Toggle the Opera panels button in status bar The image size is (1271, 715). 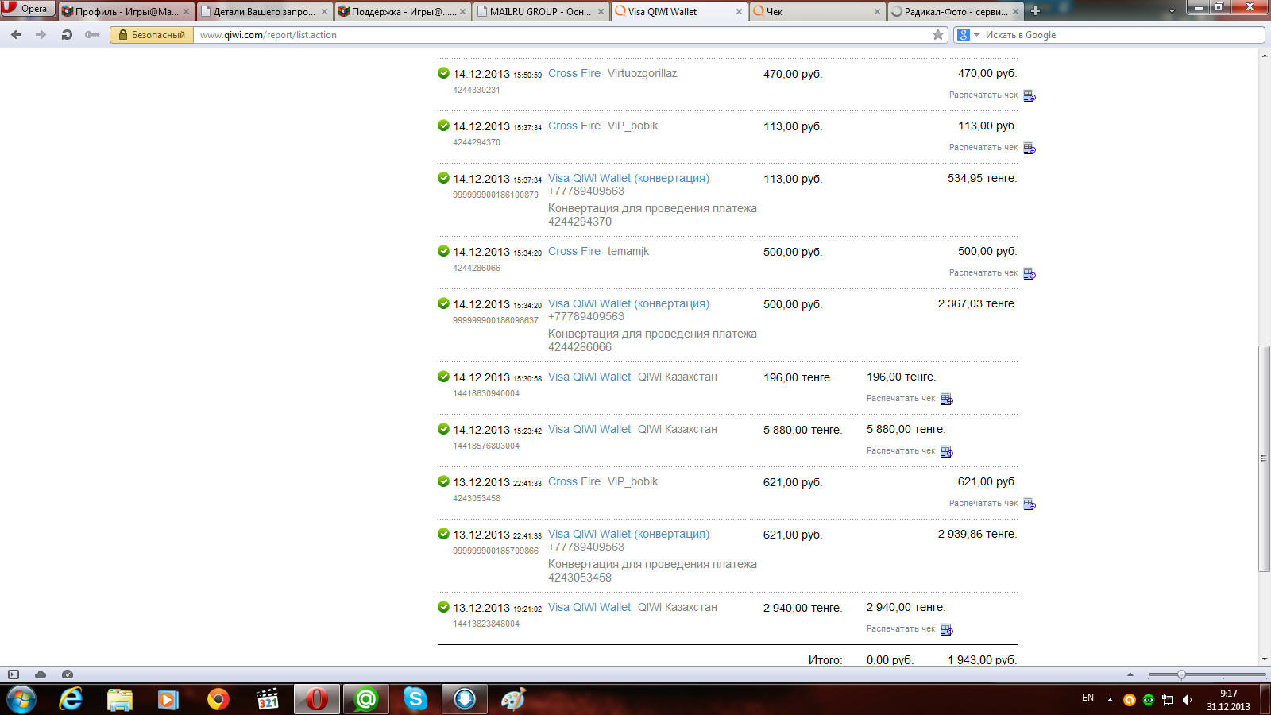(14, 674)
